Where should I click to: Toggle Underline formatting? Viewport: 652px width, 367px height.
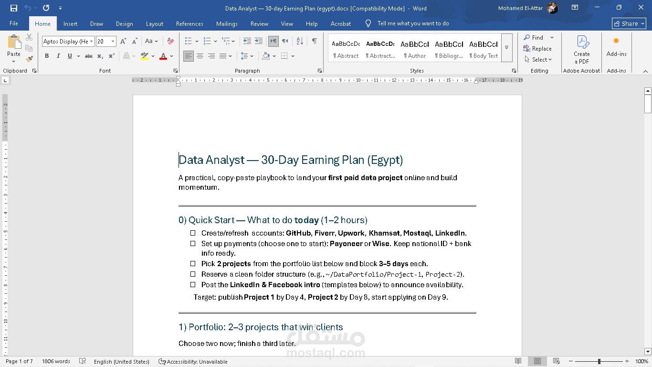[70, 56]
